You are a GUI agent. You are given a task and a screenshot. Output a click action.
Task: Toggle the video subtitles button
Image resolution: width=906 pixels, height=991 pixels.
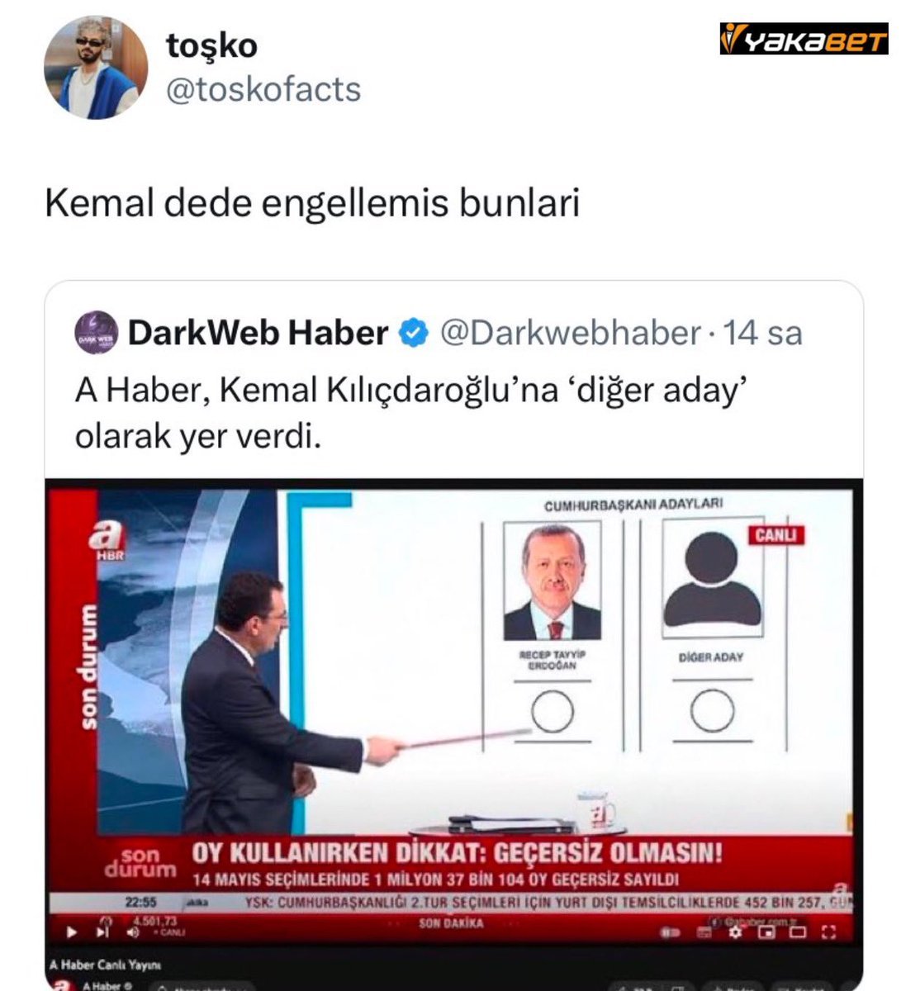point(704,933)
